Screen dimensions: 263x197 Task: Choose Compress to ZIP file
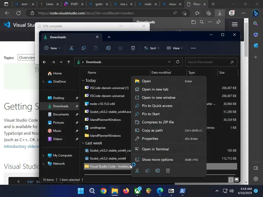coord(168,122)
